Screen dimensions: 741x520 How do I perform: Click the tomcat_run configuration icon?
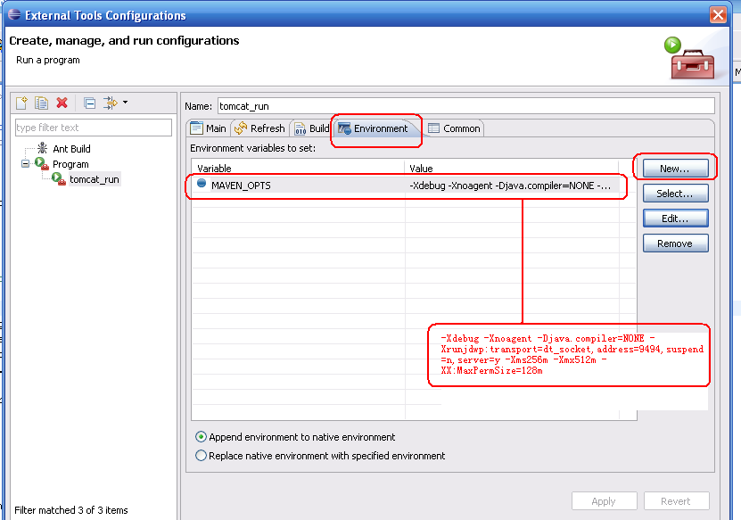tap(59, 178)
